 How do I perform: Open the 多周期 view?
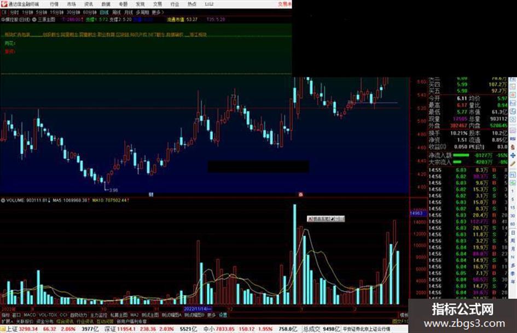(x=142, y=12)
